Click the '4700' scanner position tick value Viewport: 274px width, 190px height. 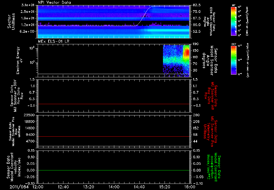click(30, 141)
